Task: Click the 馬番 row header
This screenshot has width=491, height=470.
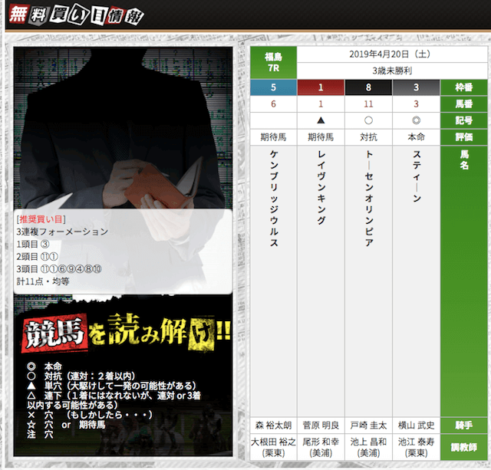Action: [x=463, y=104]
